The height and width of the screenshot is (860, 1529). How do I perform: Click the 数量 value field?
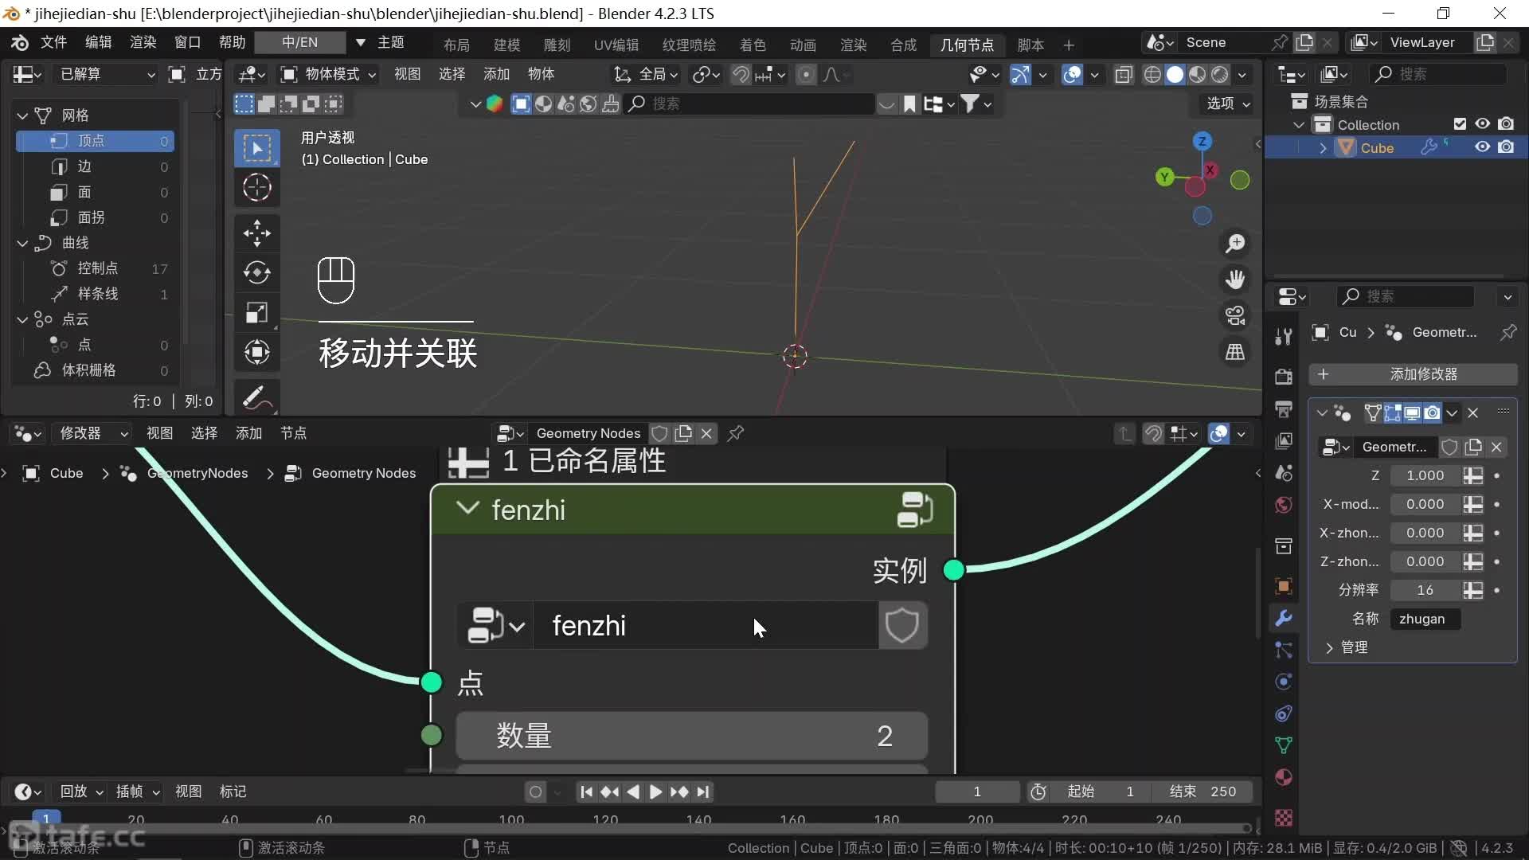691,736
